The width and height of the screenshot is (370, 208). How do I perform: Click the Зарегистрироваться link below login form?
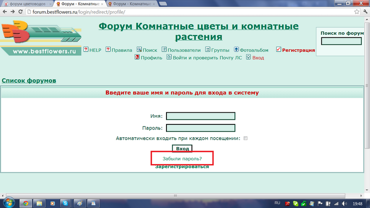pos(182,166)
